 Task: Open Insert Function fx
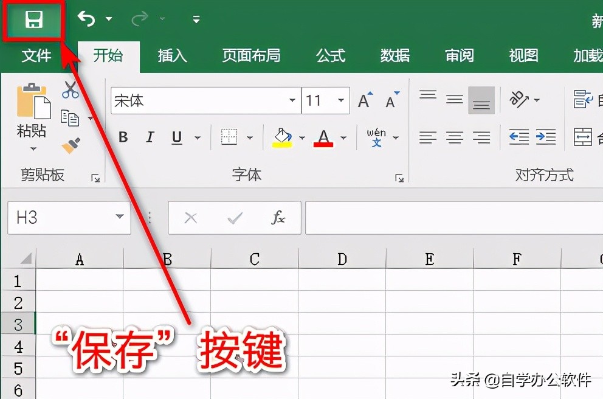[x=278, y=218]
